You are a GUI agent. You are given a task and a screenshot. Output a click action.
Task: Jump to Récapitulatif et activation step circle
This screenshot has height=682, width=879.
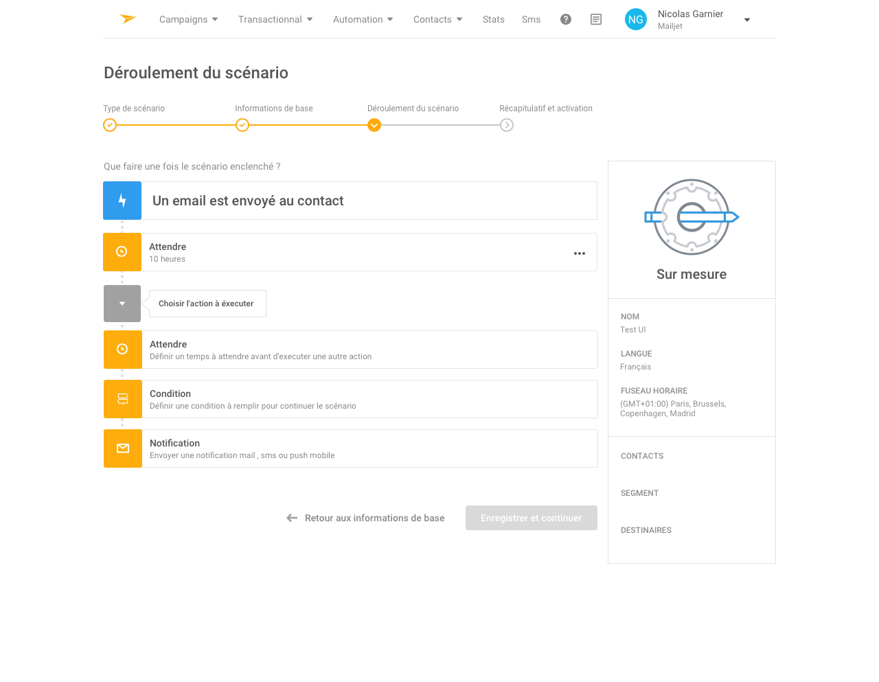507,125
